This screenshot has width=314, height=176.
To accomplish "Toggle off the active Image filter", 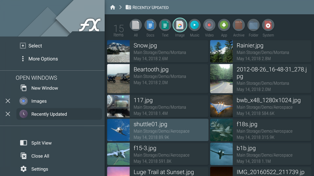I will coord(180,25).
